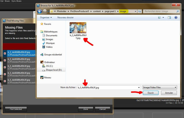
Task: Select 'content' in the breadcrumb path
Action: coord(97,11)
